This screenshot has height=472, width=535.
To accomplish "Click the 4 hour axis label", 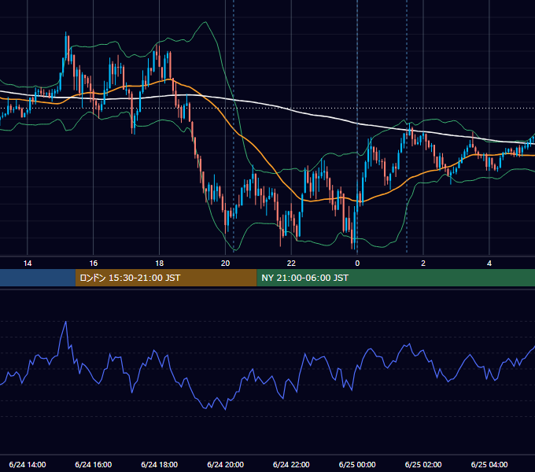I will point(489,263).
